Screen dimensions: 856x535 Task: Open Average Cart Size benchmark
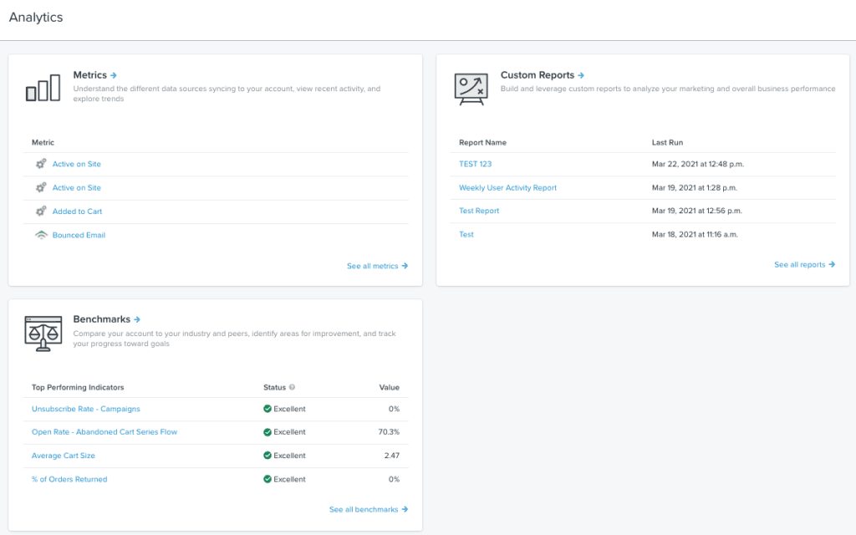pos(64,456)
